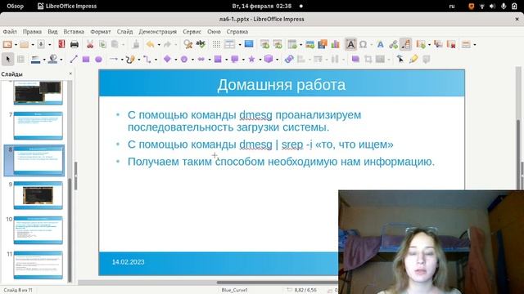Duplicate slide icon
This screenshot has width=524, height=294.
[438, 44]
